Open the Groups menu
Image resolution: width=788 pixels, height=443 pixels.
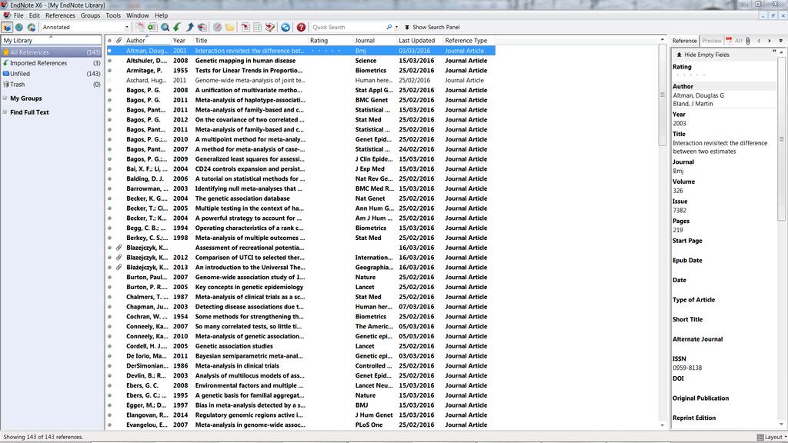pos(91,15)
